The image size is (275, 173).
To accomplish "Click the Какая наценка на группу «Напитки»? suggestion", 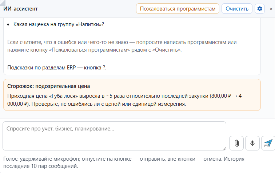I will (x=59, y=24).
